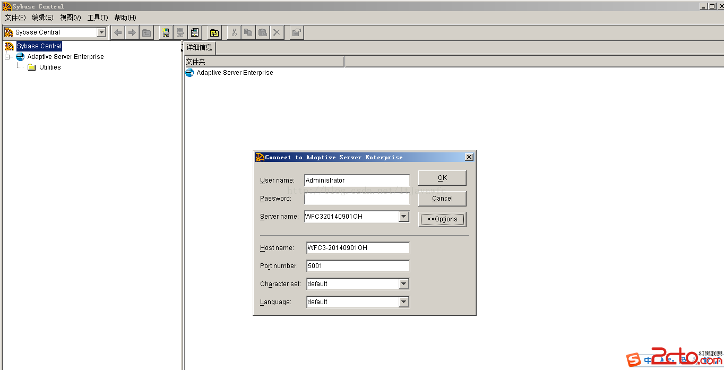Focus the Host name field
This screenshot has height=370, width=724.
(358, 248)
